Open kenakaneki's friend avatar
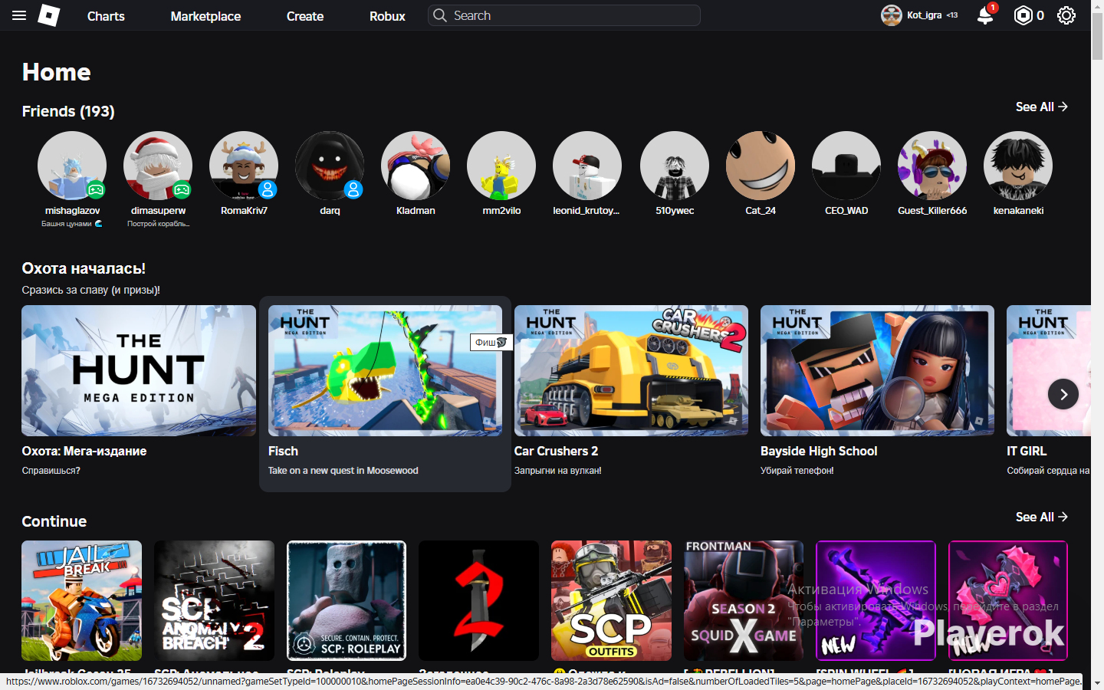This screenshot has height=690, width=1104. click(x=1018, y=166)
